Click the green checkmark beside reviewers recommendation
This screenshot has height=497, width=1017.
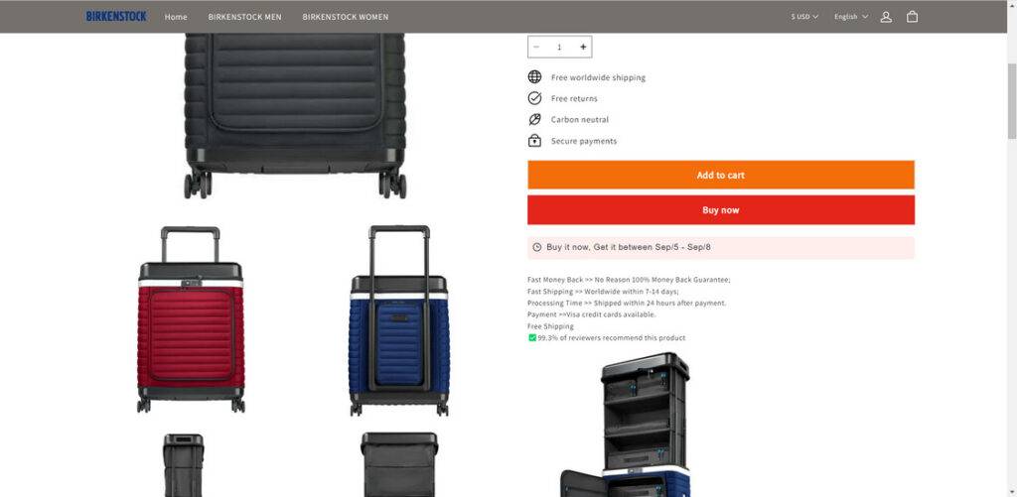[532, 337]
